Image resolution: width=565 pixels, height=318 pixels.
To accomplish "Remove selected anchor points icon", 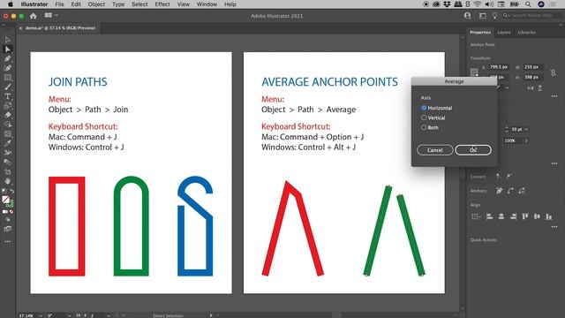I will coord(499,191).
